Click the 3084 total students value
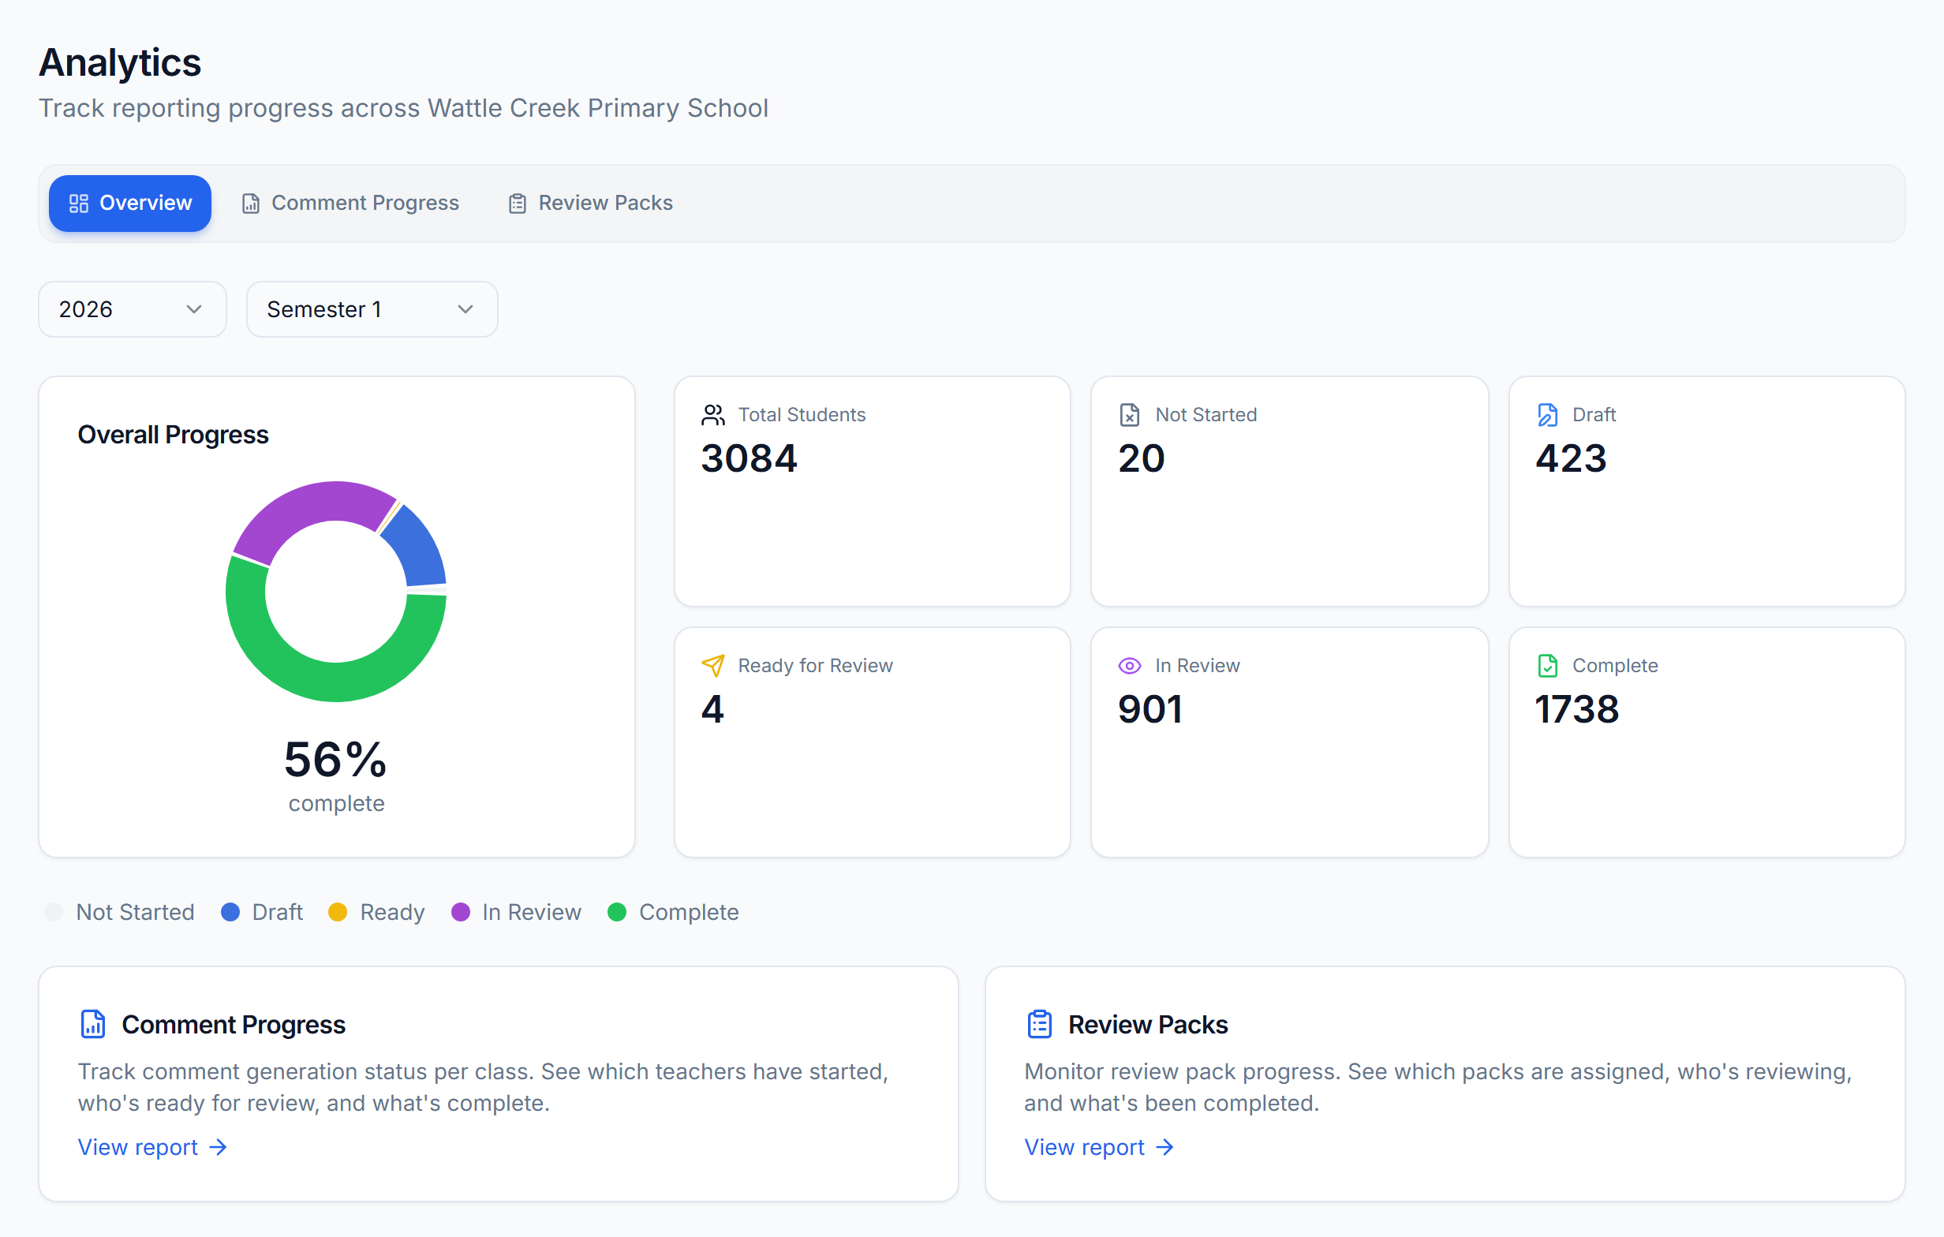 click(750, 458)
